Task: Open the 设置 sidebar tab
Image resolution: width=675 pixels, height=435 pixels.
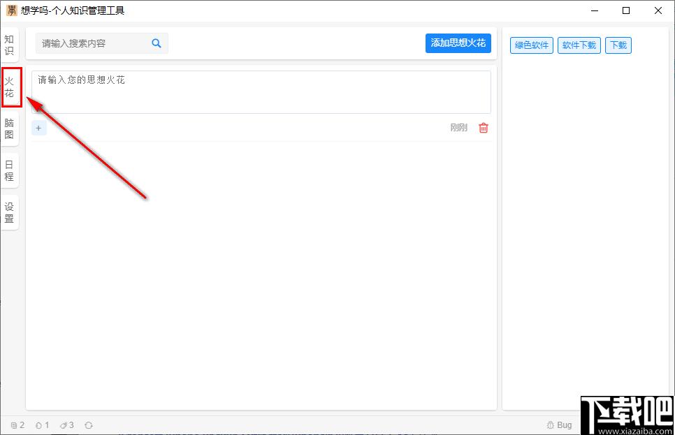Action: click(10, 212)
